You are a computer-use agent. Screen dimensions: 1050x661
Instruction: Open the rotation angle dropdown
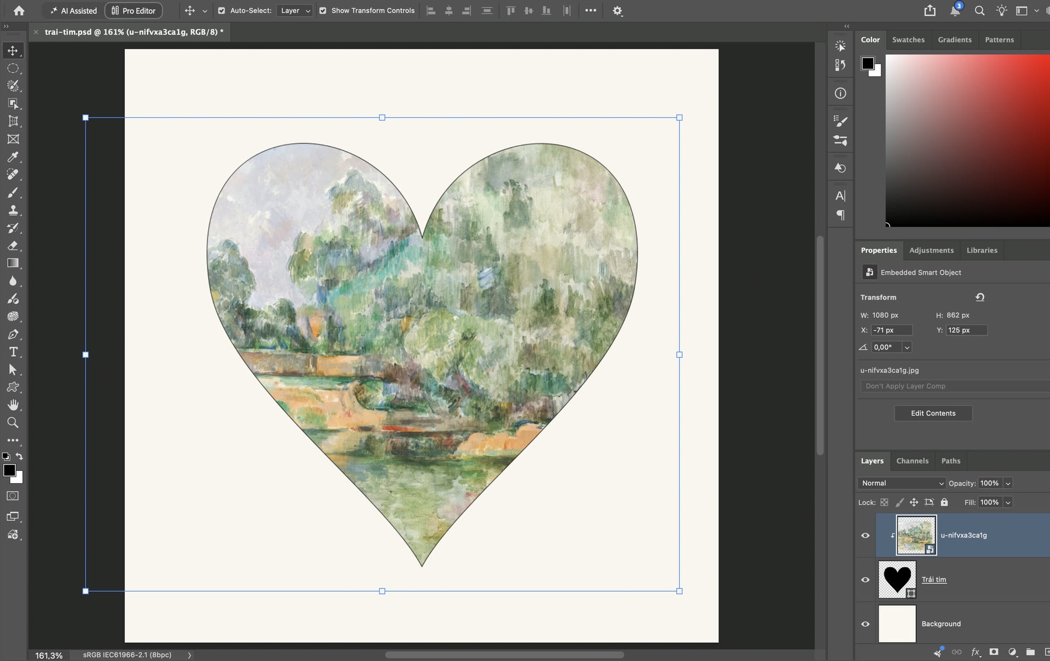907,347
